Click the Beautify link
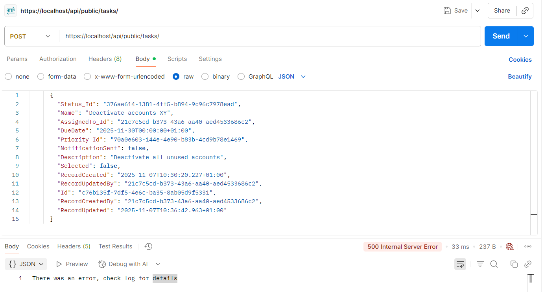The height and width of the screenshot is (292, 544). point(520,77)
